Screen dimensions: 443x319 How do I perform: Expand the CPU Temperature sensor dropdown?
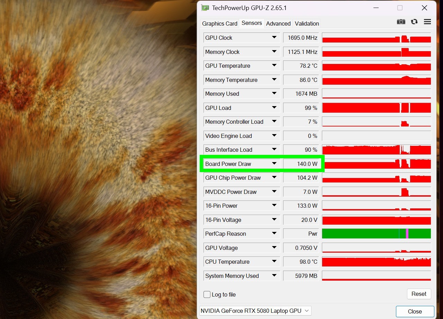click(274, 262)
